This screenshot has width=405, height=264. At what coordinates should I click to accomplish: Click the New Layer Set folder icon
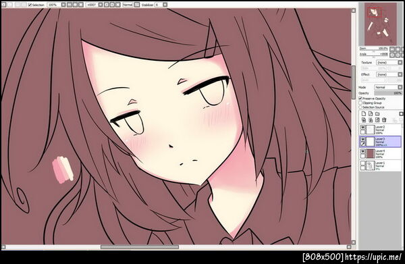click(x=377, y=113)
